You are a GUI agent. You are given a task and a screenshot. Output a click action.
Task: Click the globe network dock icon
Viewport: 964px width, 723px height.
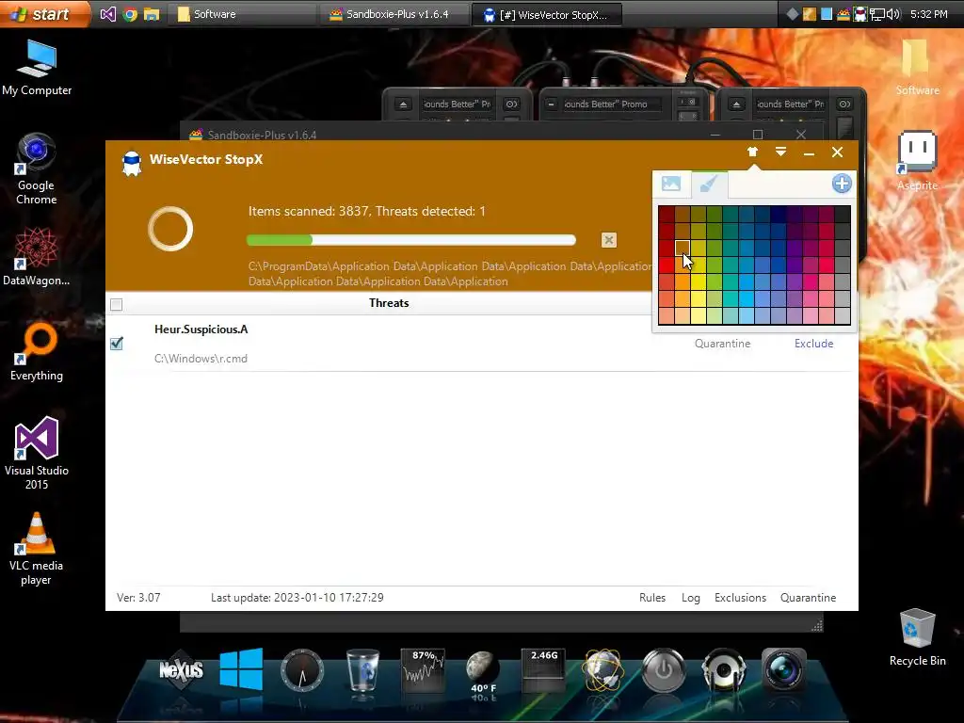tap(603, 670)
